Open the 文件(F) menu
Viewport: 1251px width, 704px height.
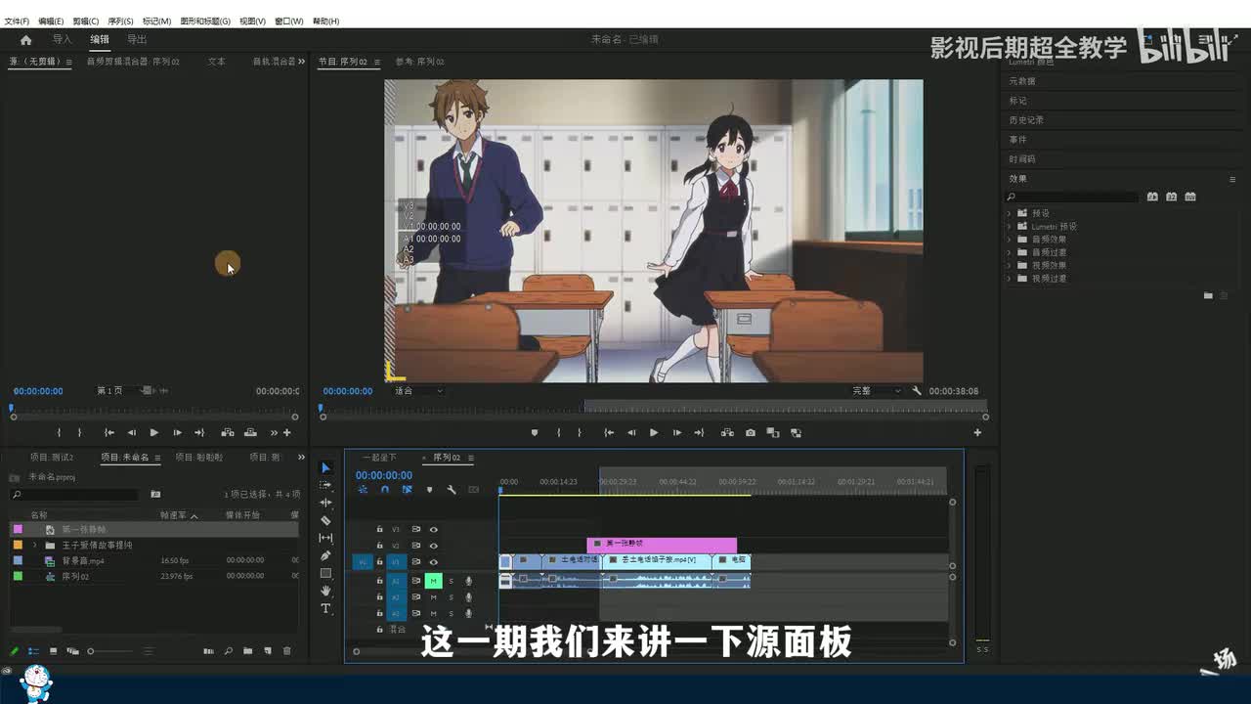pos(17,21)
